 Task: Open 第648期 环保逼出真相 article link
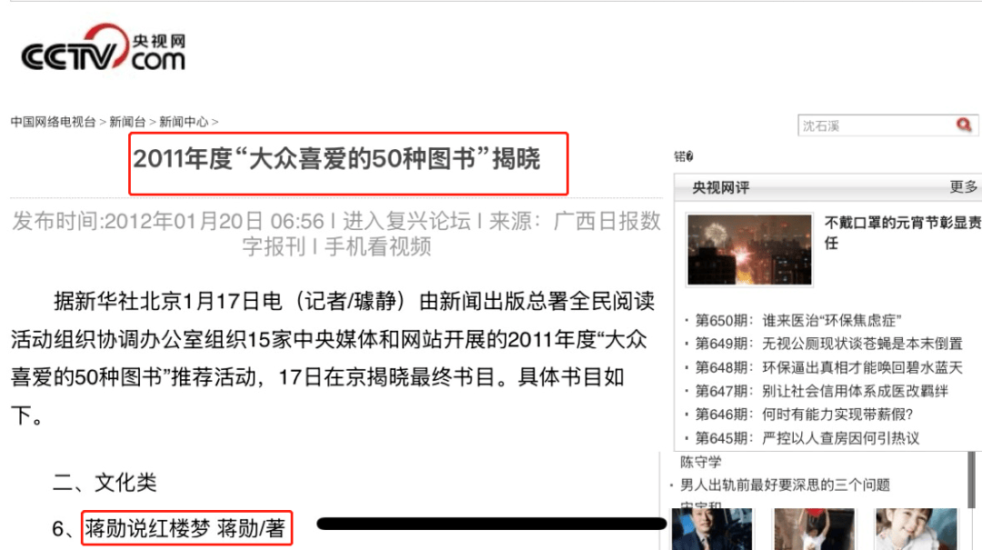[x=828, y=367]
